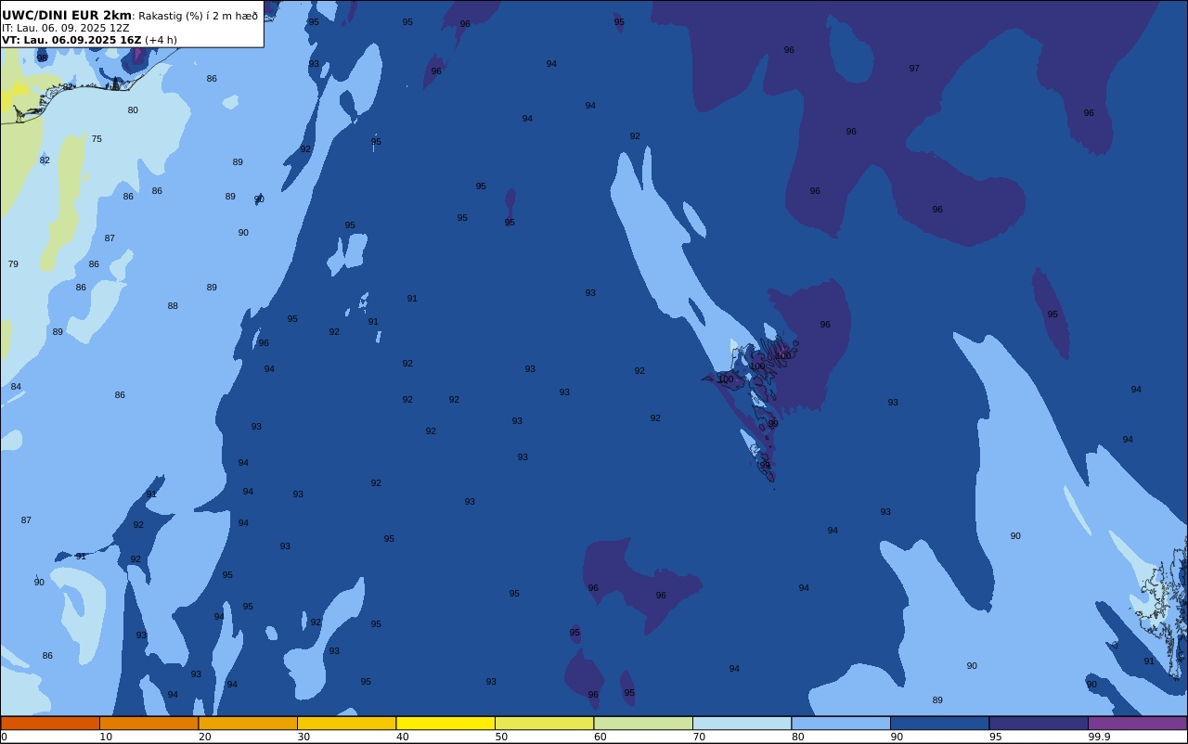Screen dimensions: 1188x744
Task: Click the "60" tick label under colorbar
Action: 600,737
